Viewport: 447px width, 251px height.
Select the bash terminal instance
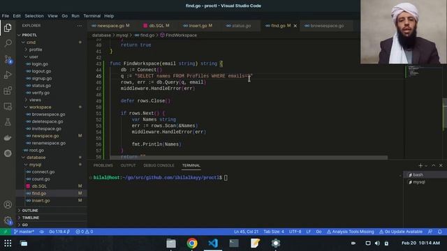(x=425, y=175)
